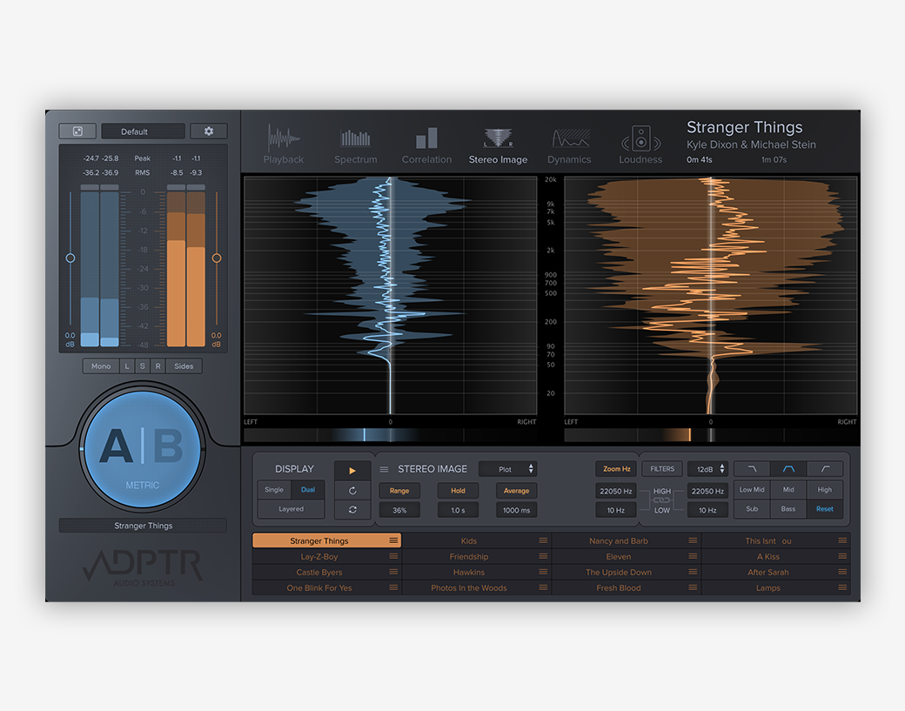The height and width of the screenshot is (711, 905).
Task: Open the Playback waveform view
Action: [x=284, y=144]
